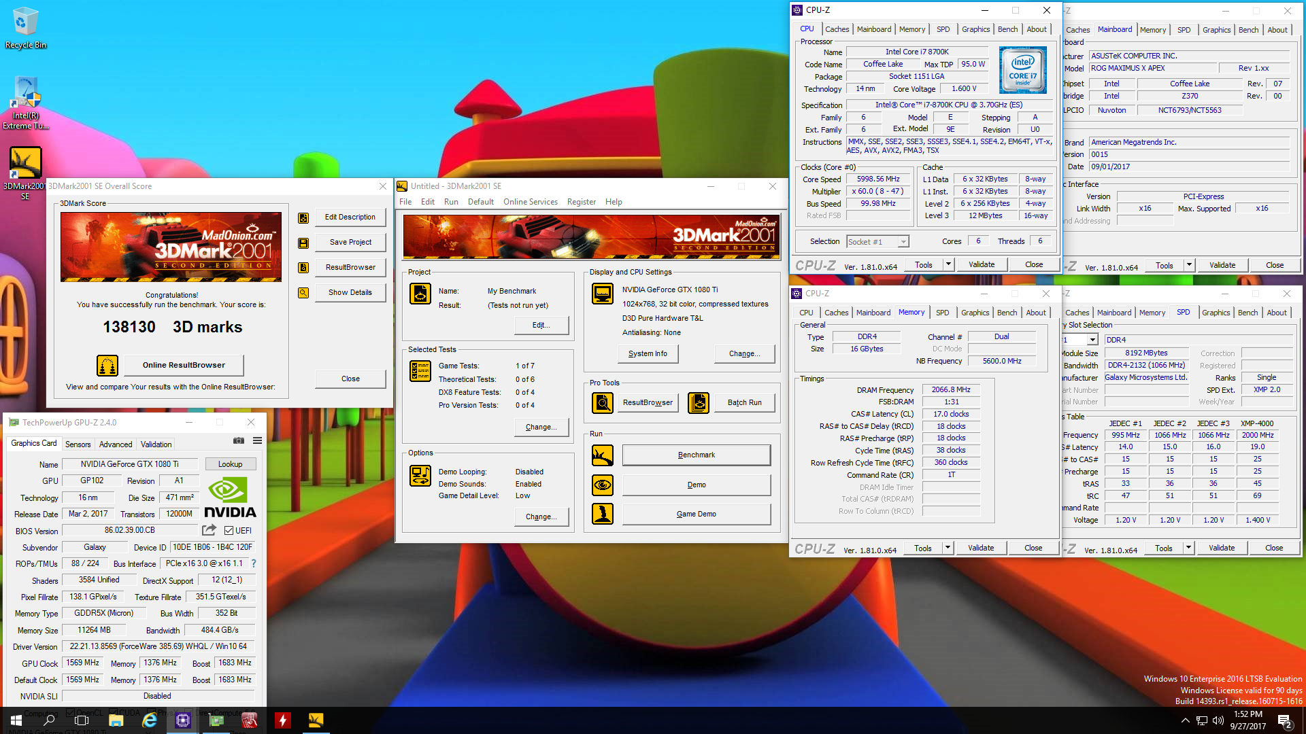Click the Core Speed 5998.56 MHz value
Screen dimensions: 1306x734
pyautogui.click(x=877, y=179)
